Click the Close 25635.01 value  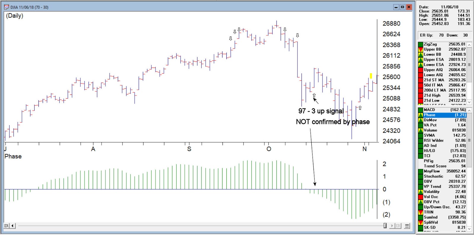coord(440,11)
